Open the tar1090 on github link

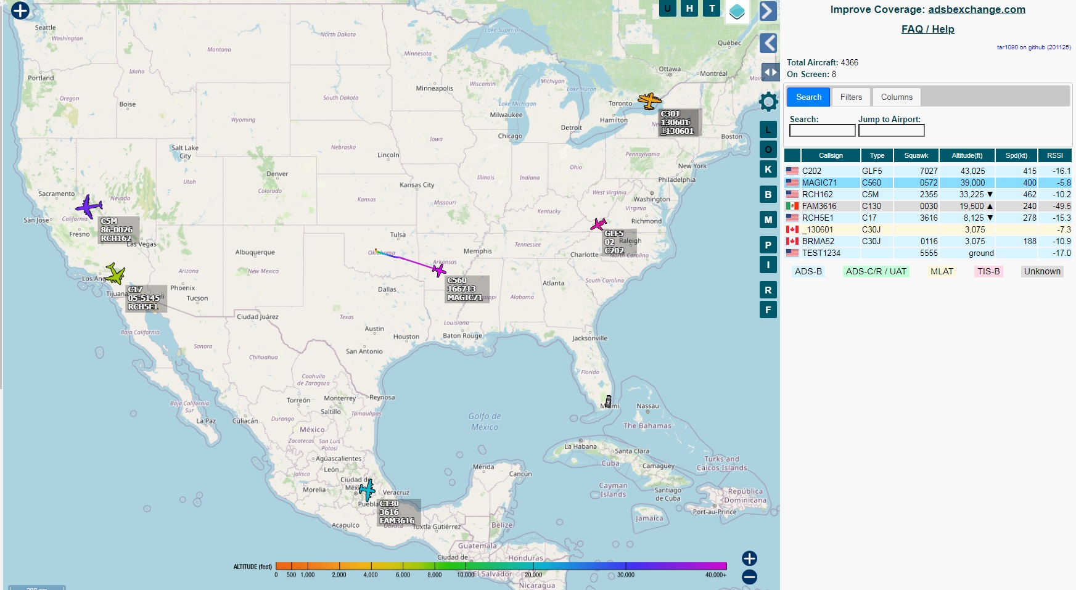(x=1034, y=47)
